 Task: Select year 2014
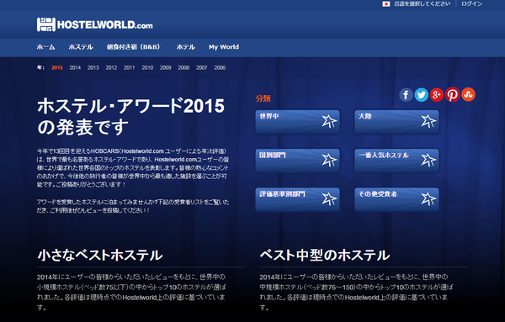coord(75,67)
